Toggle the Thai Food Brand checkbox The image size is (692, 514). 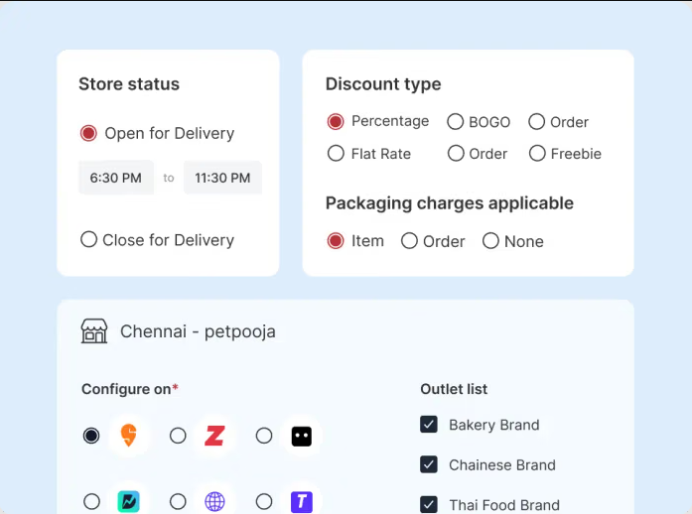click(429, 504)
